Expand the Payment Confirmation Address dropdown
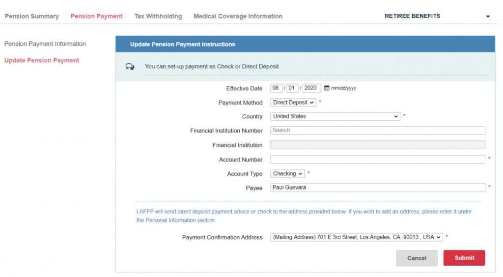This screenshot has width=503, height=277. click(x=356, y=237)
